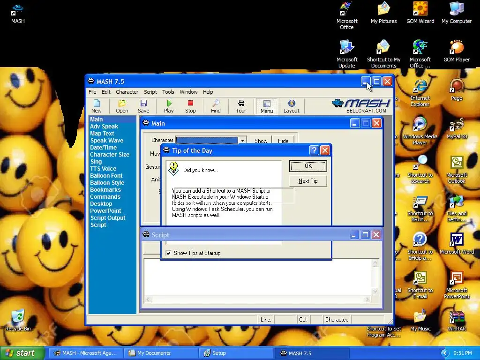Open the Script menu
480x360 pixels.
coord(150,92)
